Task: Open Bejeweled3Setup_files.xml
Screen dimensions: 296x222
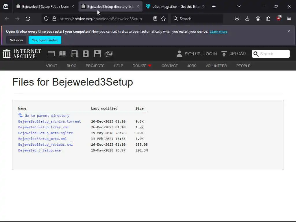Action: point(43,127)
